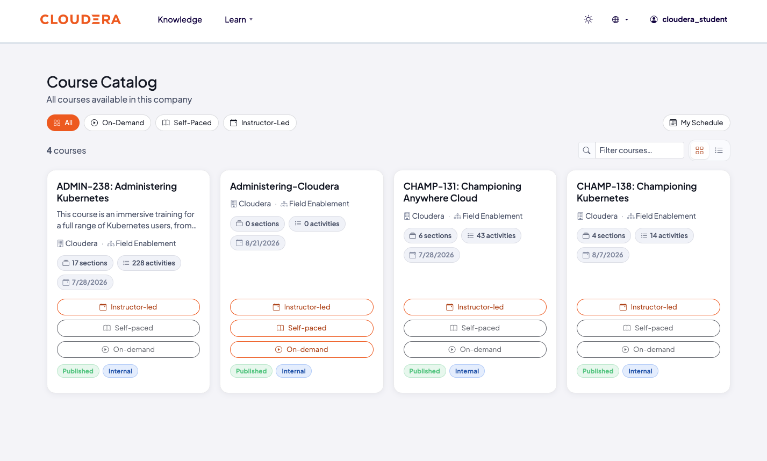Viewport: 767px width, 461px height.
Task: Click the 7/28/2026 date on ADMIN-238
Action: click(85, 282)
